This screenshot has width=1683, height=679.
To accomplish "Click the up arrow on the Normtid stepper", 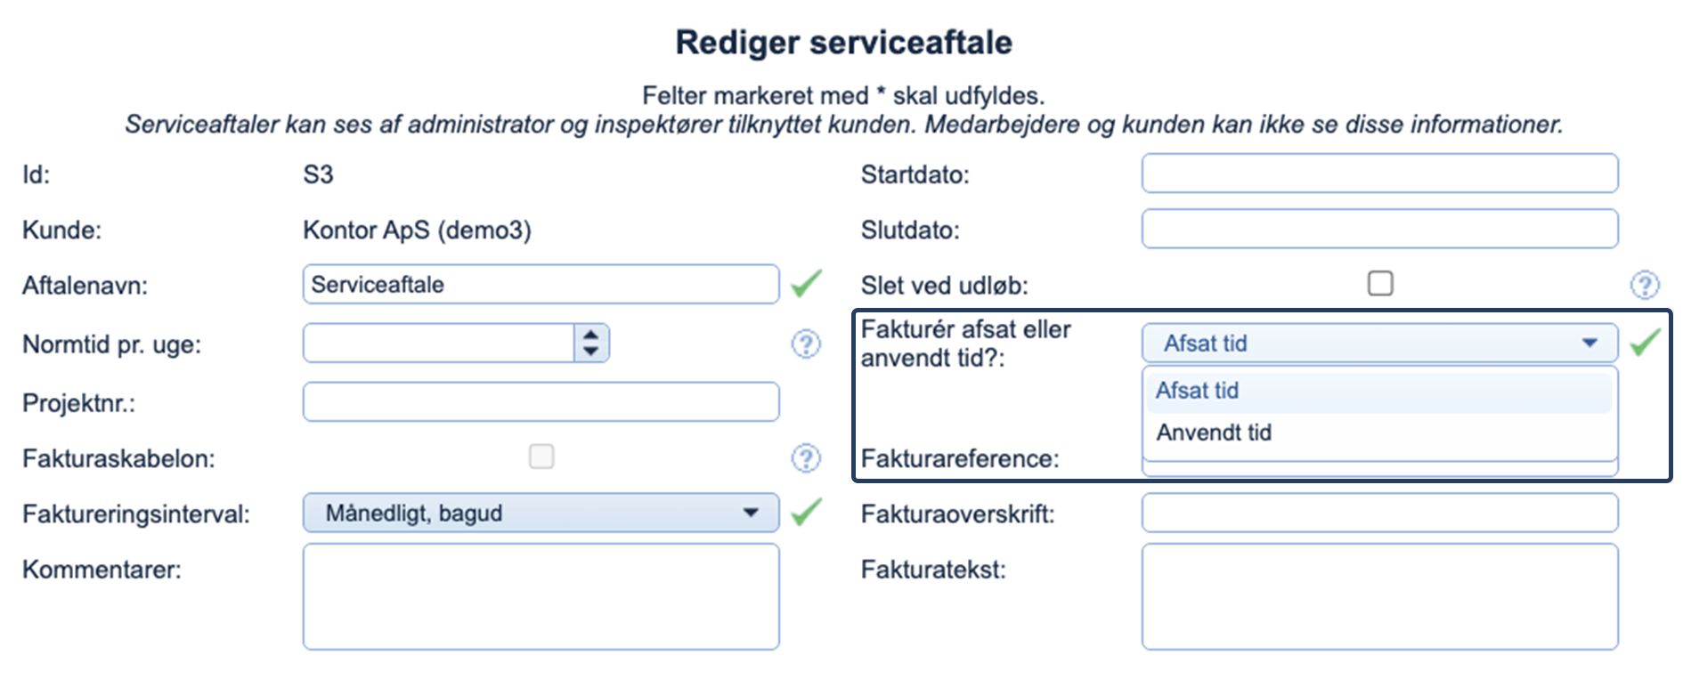I will coord(590,335).
